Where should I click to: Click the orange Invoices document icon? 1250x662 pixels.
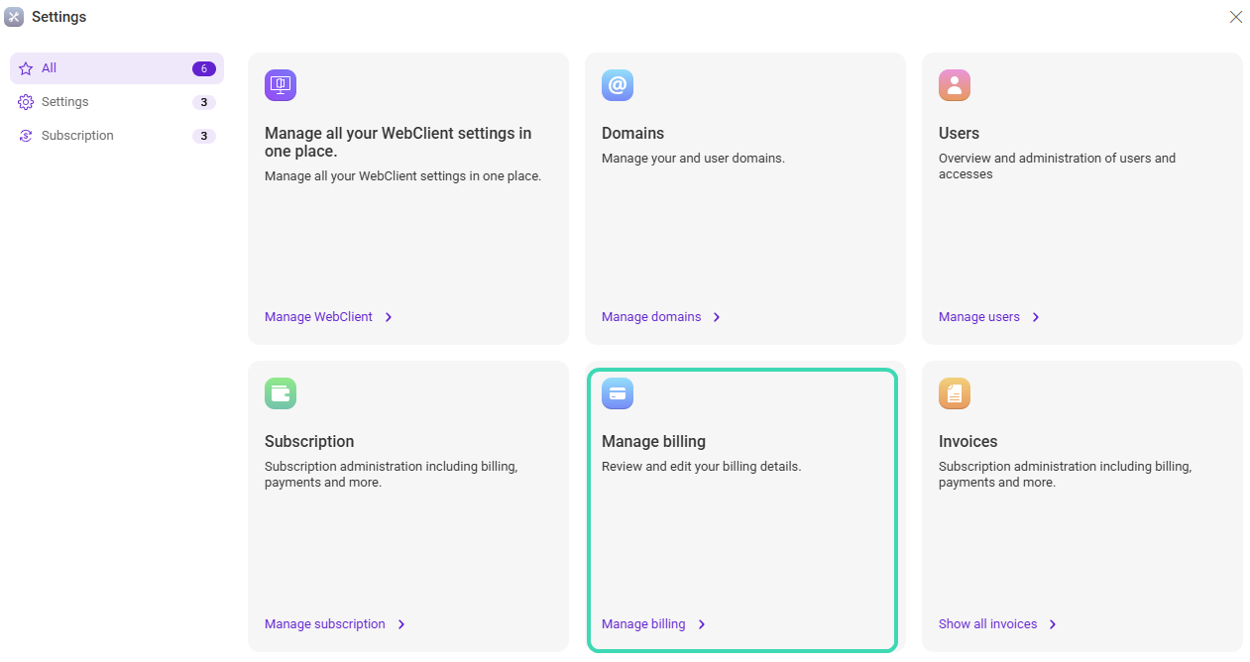pos(955,393)
